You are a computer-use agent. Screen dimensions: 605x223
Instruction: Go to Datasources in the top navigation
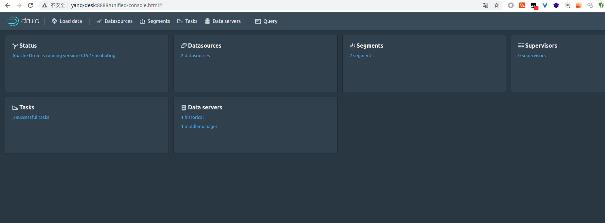coord(114,21)
